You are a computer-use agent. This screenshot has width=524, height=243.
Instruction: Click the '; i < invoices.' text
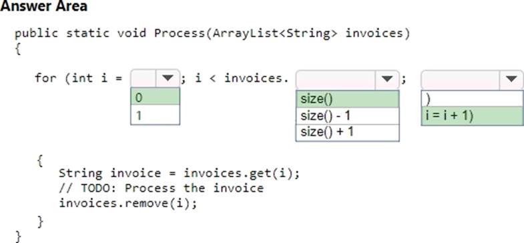(x=234, y=79)
